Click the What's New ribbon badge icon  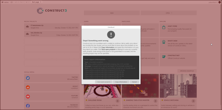point(164,42)
